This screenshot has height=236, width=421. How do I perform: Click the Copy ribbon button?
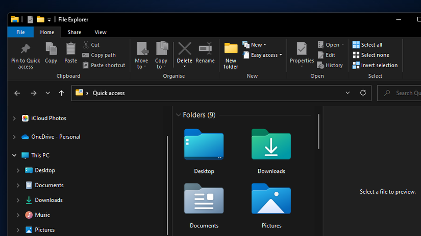click(x=51, y=53)
